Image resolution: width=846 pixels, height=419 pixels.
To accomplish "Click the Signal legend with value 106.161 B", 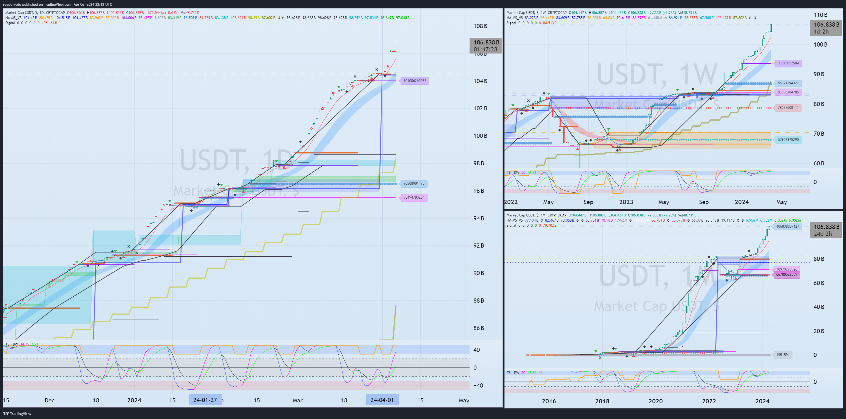I will click(31, 23).
